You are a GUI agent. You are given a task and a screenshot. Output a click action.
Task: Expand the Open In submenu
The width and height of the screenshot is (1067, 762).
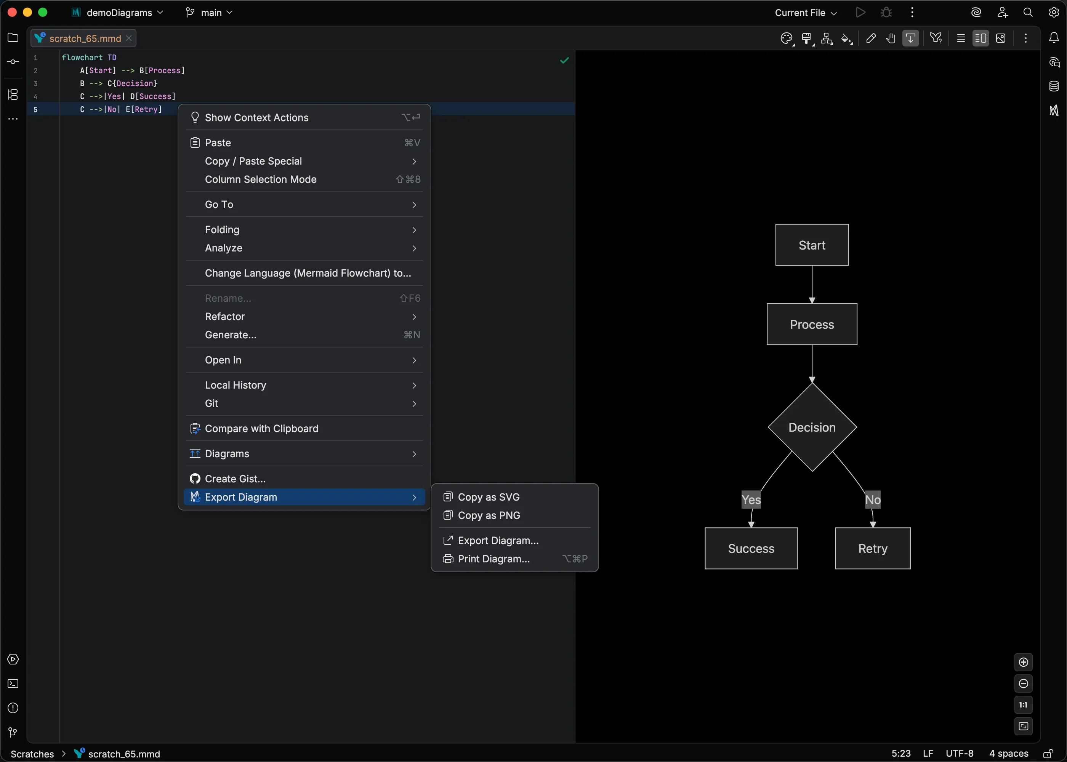(x=305, y=360)
